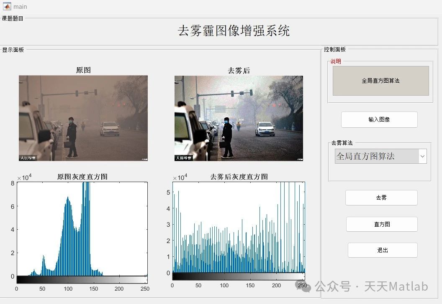The image size is (442, 304).
Task: Click the 原图灰度直方图 plot
Action: 82,229
